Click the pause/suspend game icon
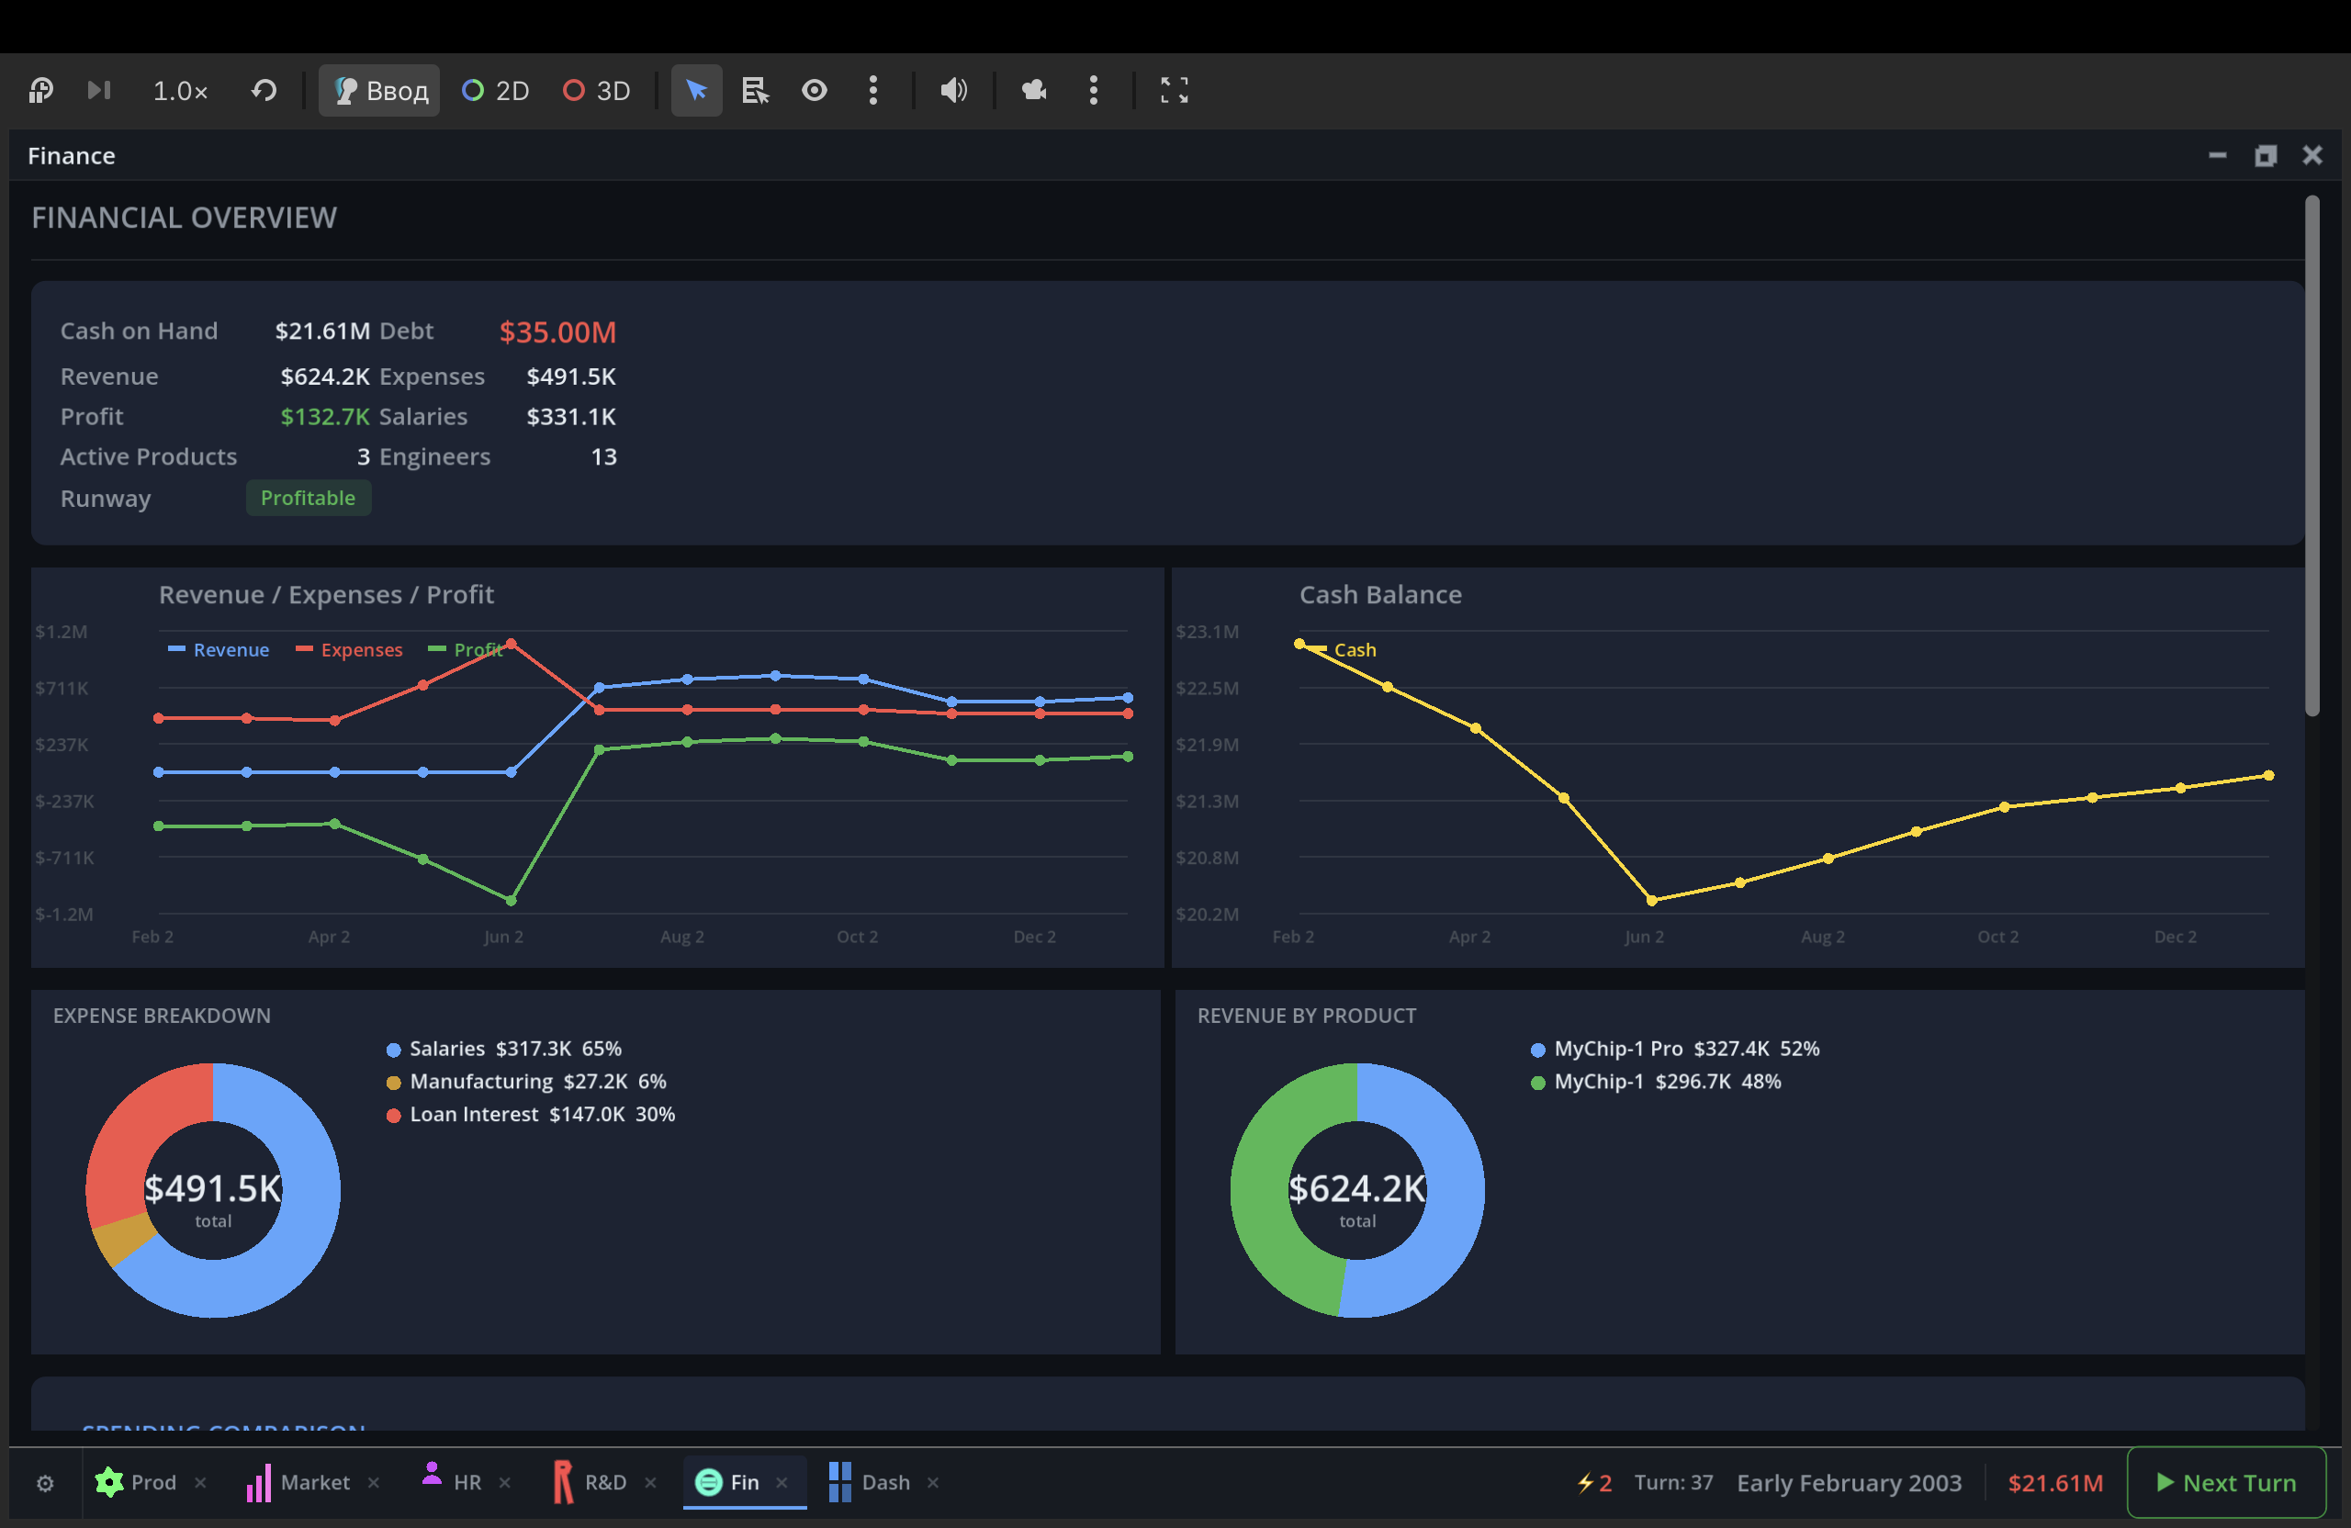2351x1528 pixels. point(40,91)
